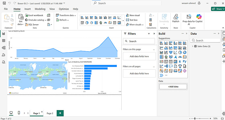Switch to mobile layout at bottom left
Screen dimensions: 225x120
tap(19, 113)
